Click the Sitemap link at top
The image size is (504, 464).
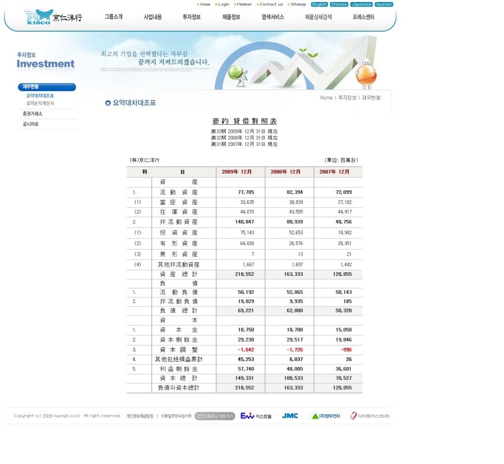pos(298,5)
